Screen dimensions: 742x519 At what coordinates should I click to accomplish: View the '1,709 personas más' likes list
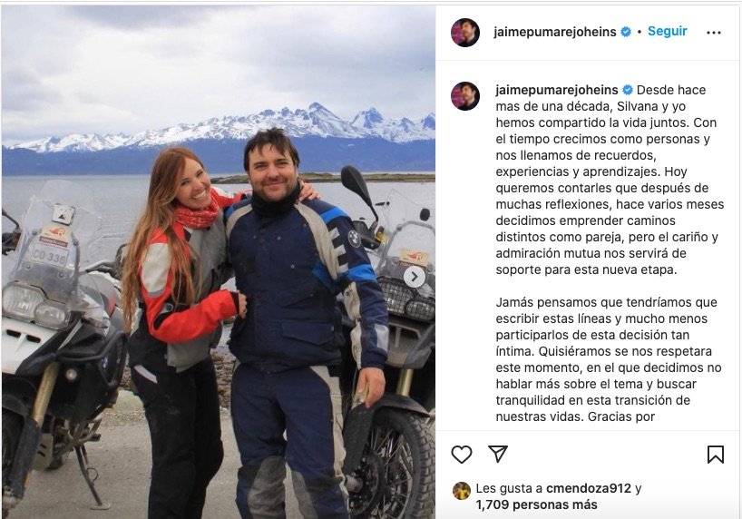point(536,504)
